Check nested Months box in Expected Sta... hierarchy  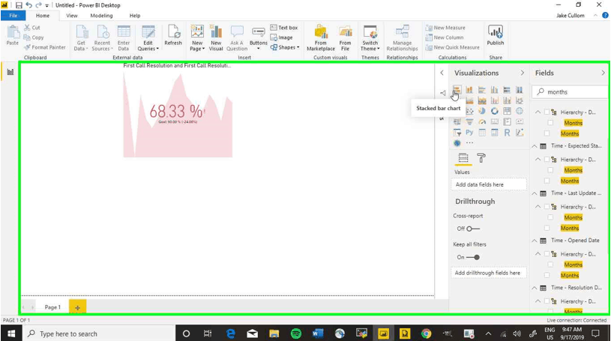click(x=550, y=170)
